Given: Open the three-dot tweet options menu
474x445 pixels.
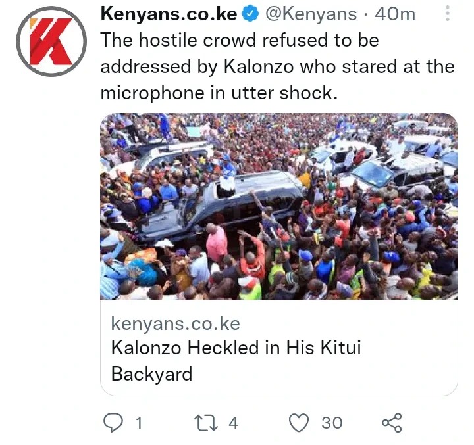Looking at the screenshot, I should point(448,13).
